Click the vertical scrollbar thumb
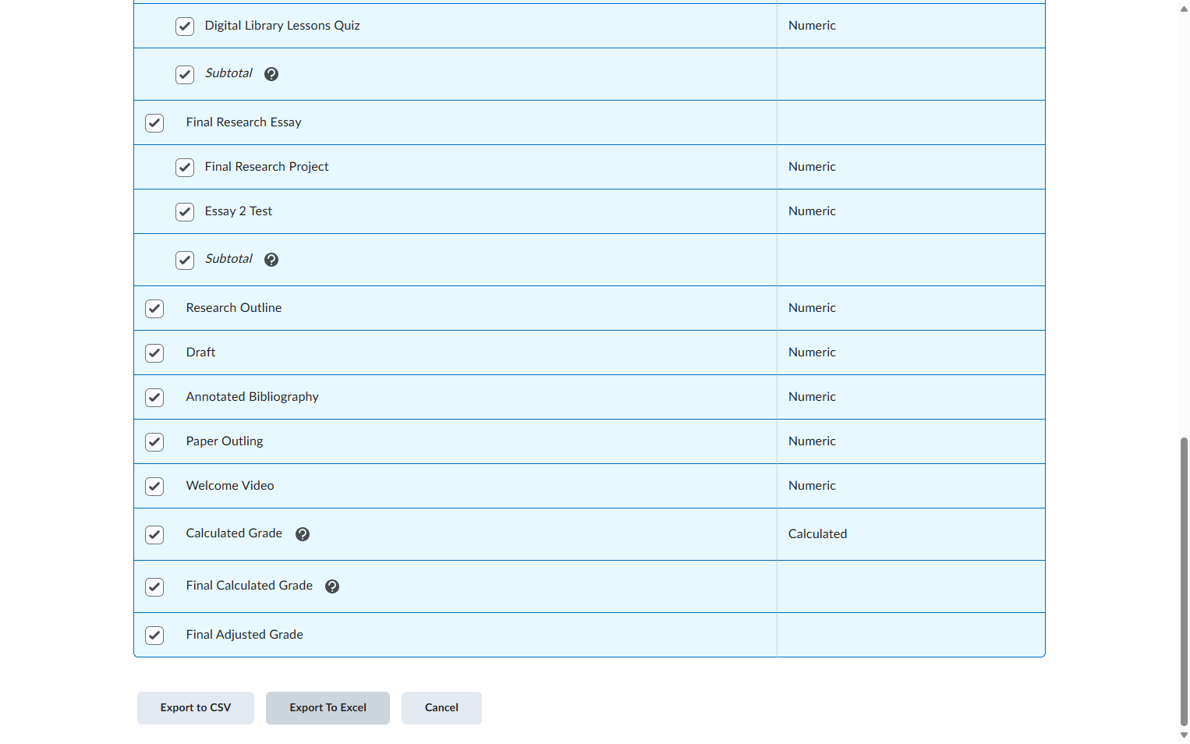The image size is (1190, 744). click(x=1184, y=582)
